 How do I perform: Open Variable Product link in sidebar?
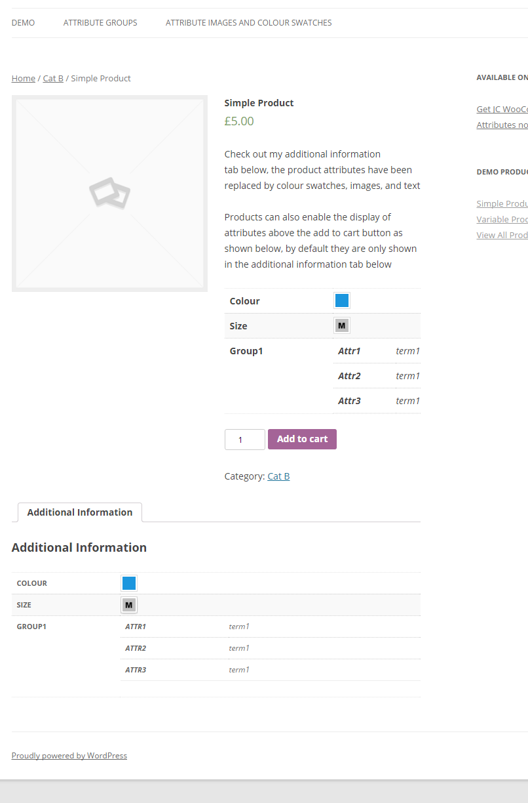(x=502, y=220)
